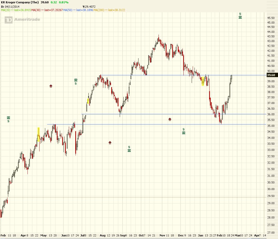Viewport: 278px width, 239px height.
Task: Click the Apr7 label near the chart's right end
Action: click(x=257, y=235)
